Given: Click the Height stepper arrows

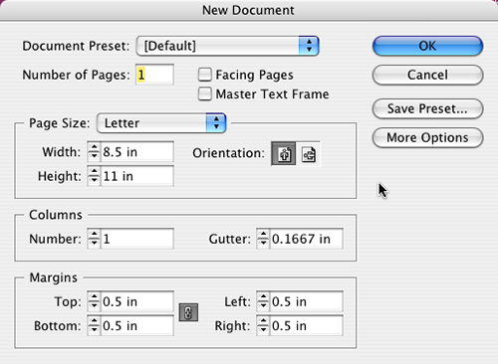Looking at the screenshot, I should [94, 176].
